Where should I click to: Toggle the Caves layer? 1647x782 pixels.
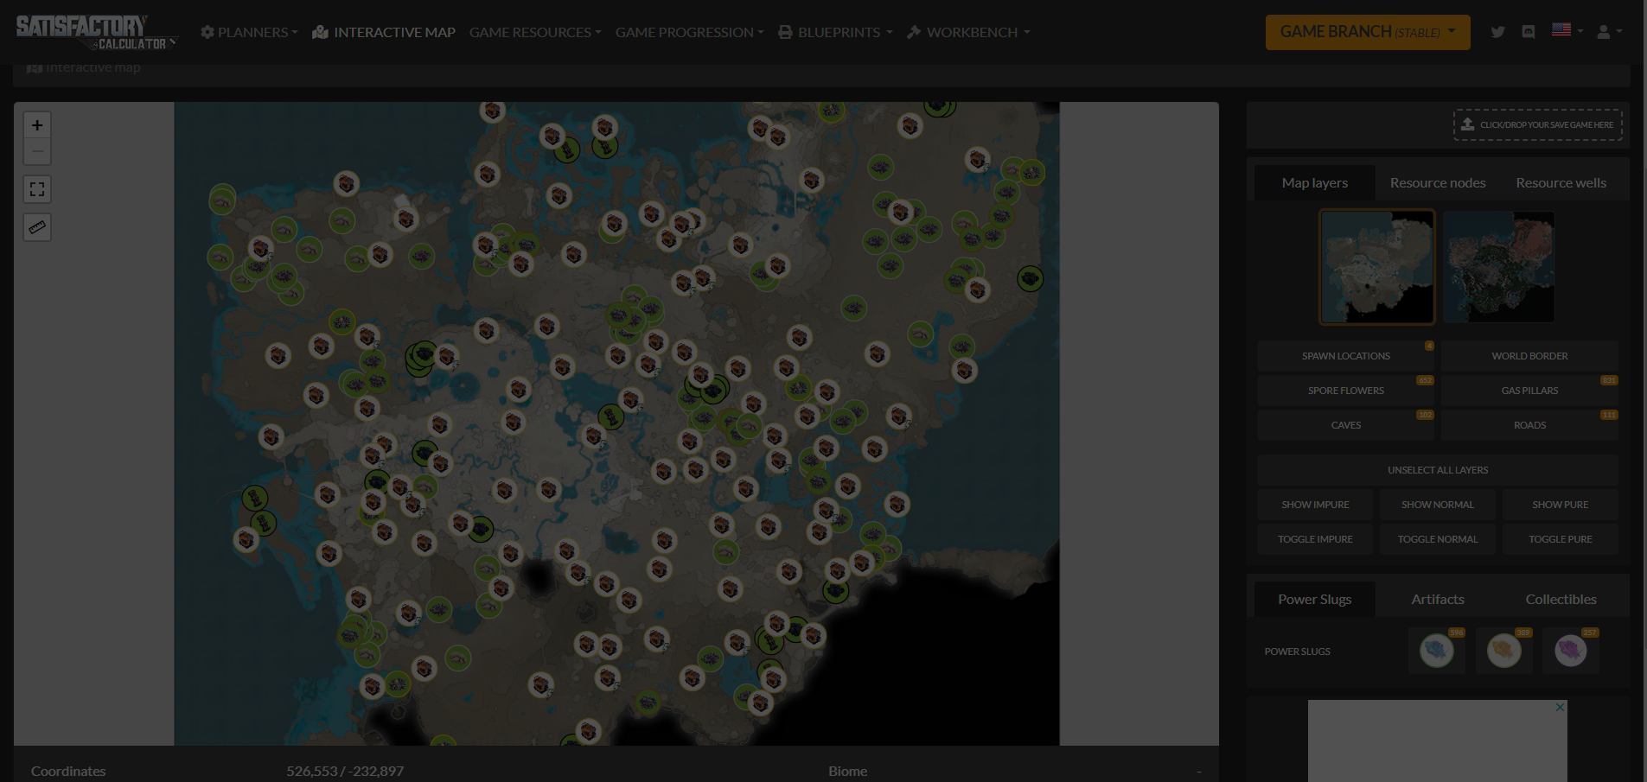click(1345, 425)
